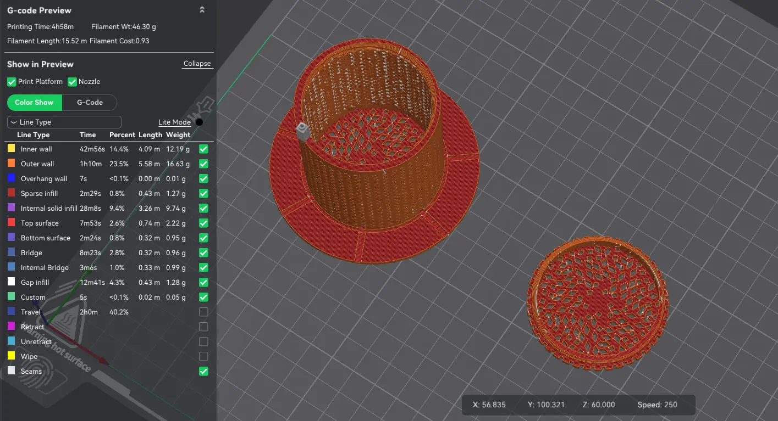This screenshot has height=421, width=778.
Task: Toggle Gap infill visibility checkbox
Action: pos(203,283)
